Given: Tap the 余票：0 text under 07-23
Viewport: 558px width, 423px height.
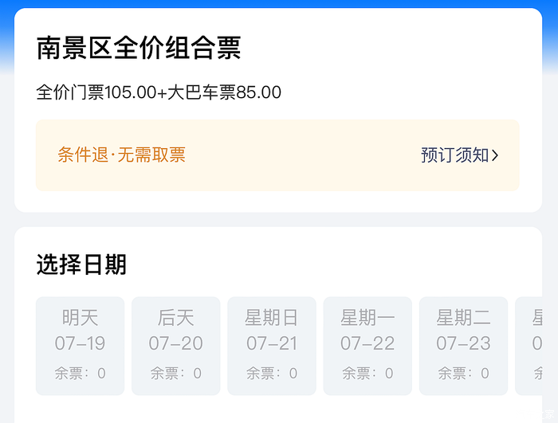Looking at the screenshot, I should (463, 373).
